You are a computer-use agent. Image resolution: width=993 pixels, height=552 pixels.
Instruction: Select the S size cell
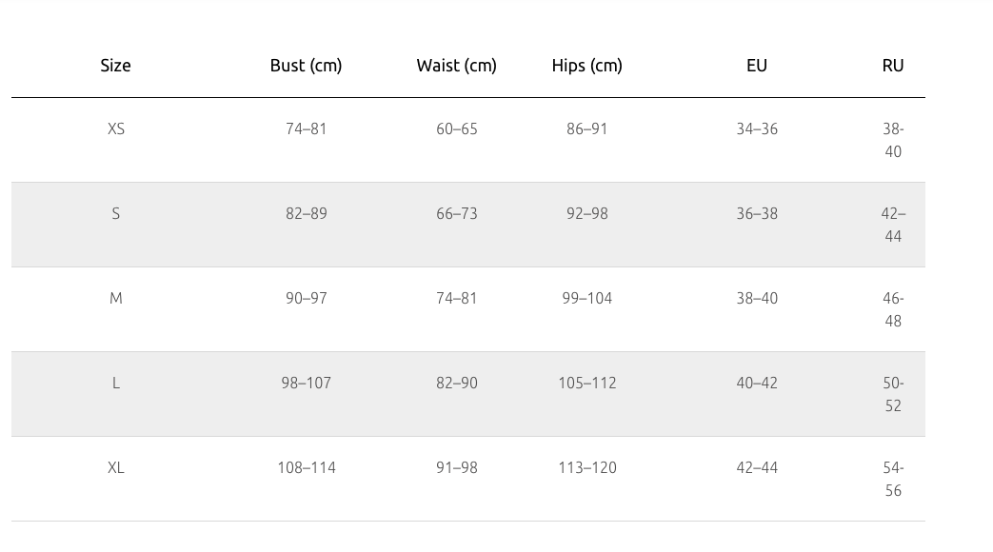coord(116,214)
